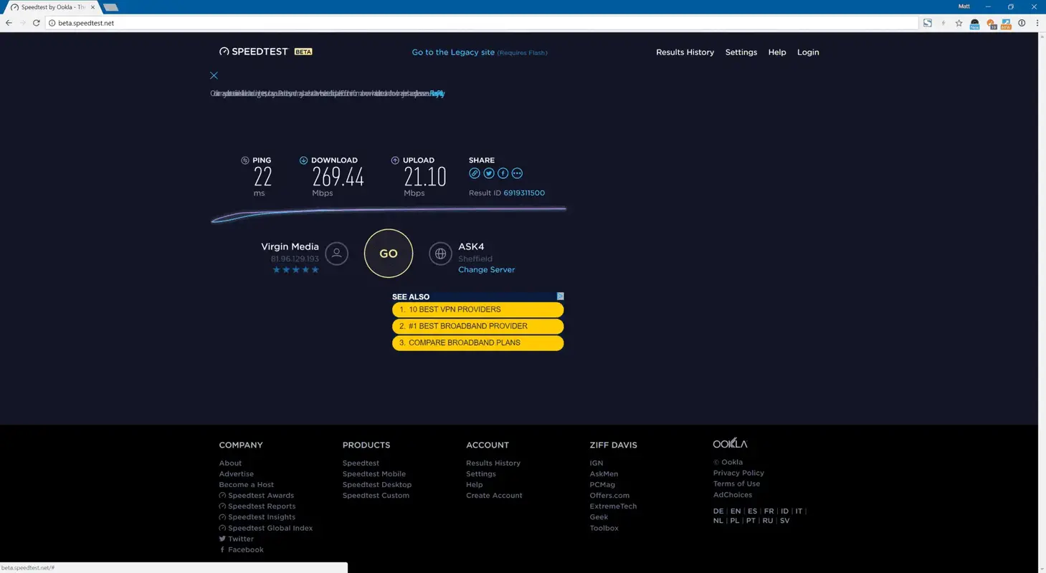Screen dimensions: 1046x573
Task: Open a new browser tab
Action: click(110, 7)
